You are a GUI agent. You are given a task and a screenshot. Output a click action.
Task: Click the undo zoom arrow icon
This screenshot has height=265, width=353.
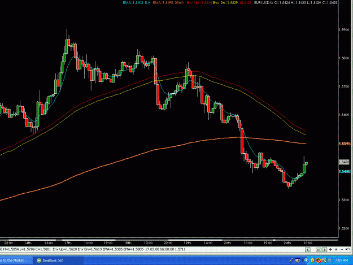[x=347, y=249]
